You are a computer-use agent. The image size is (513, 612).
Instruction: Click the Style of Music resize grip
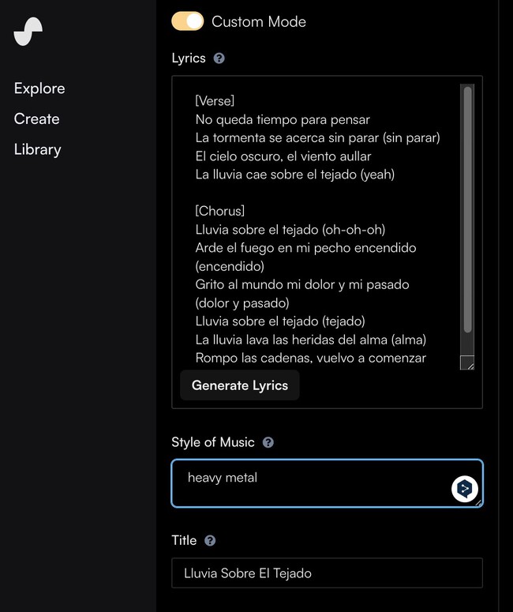(477, 501)
